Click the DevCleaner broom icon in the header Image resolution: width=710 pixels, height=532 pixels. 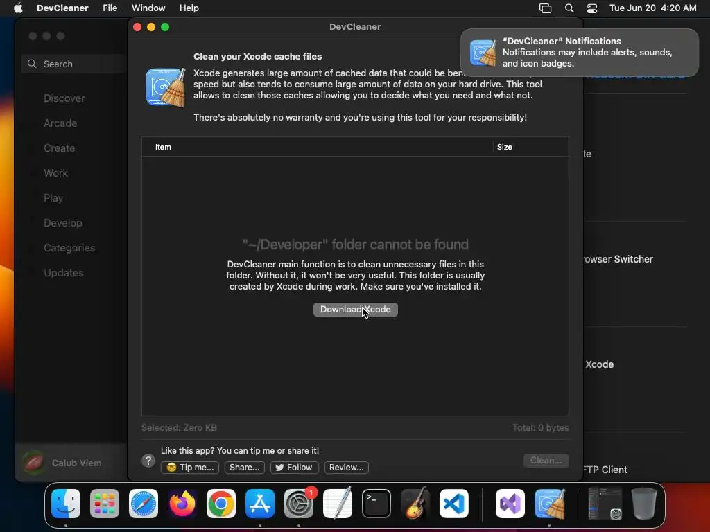coord(166,87)
